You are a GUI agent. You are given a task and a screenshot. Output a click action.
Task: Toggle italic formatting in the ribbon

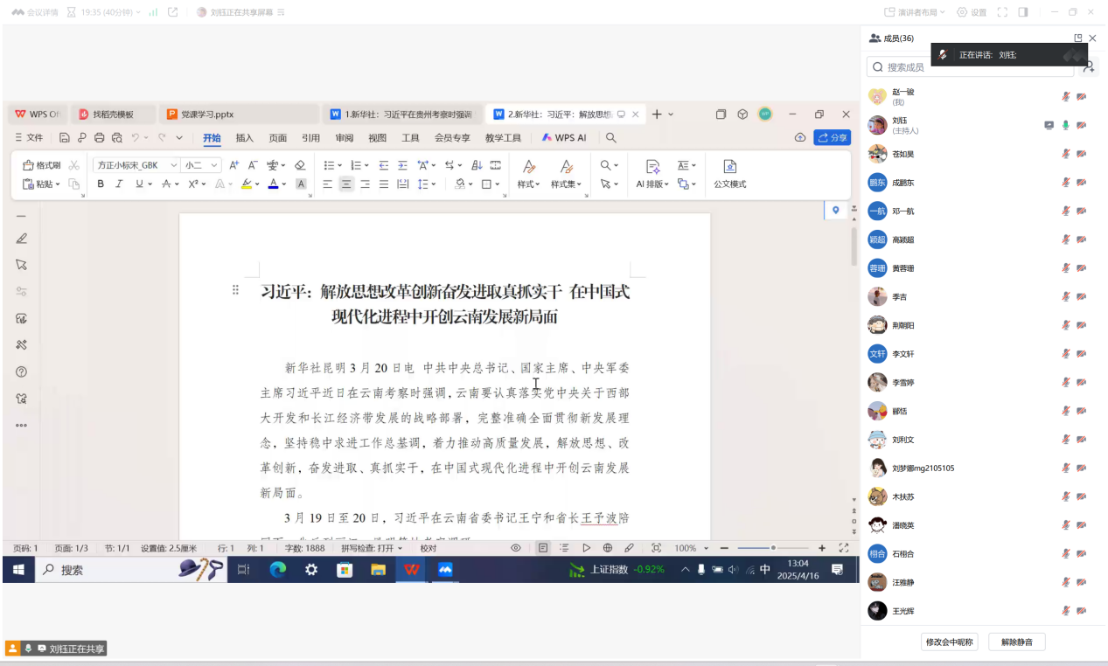coord(119,184)
